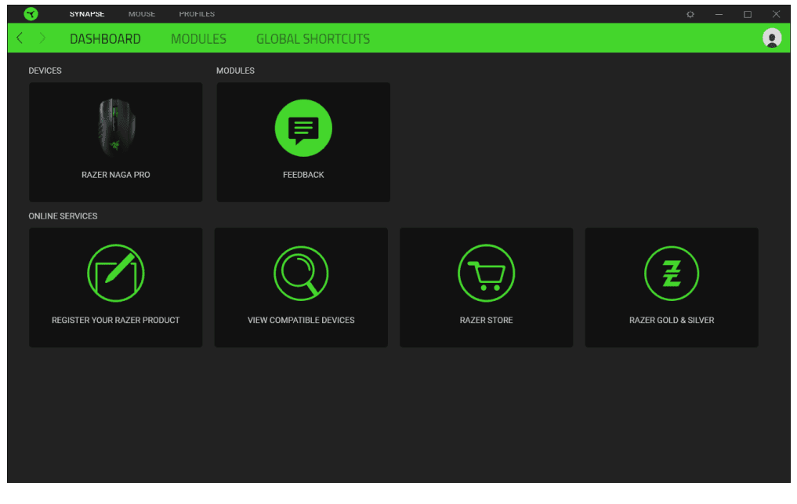This screenshot has width=797, height=504.
Task: Click the "Razer Store" text label
Action: click(486, 320)
